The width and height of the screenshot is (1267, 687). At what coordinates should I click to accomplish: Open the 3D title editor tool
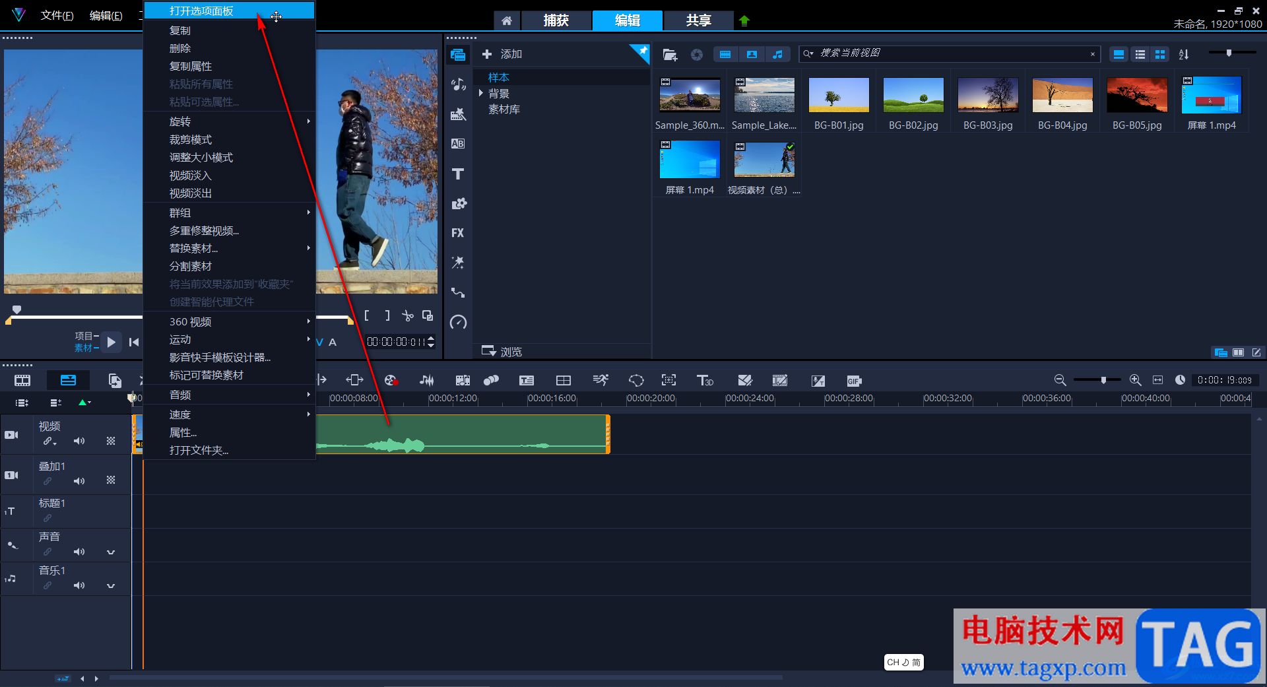coord(705,380)
